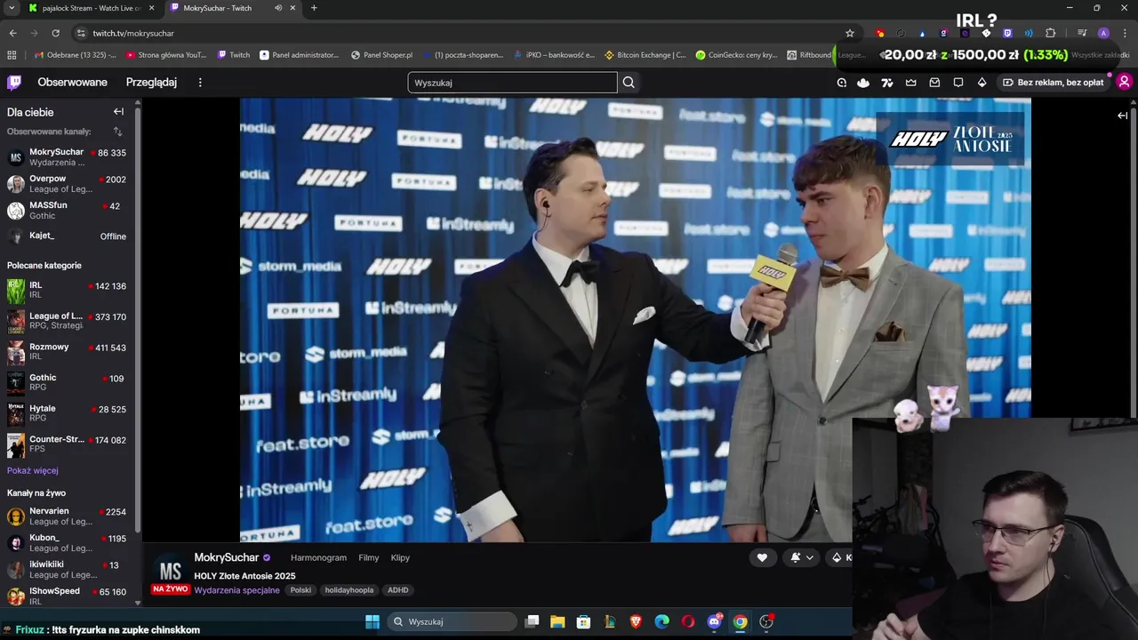Open the MASSfun channel
Screen dimensions: 1138x640
[x=68, y=211]
